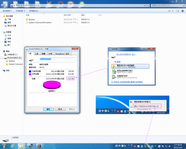Viewport: 186px width, 149px height.
Task: Launch Firefox from the taskbar
Action: coord(40,146)
